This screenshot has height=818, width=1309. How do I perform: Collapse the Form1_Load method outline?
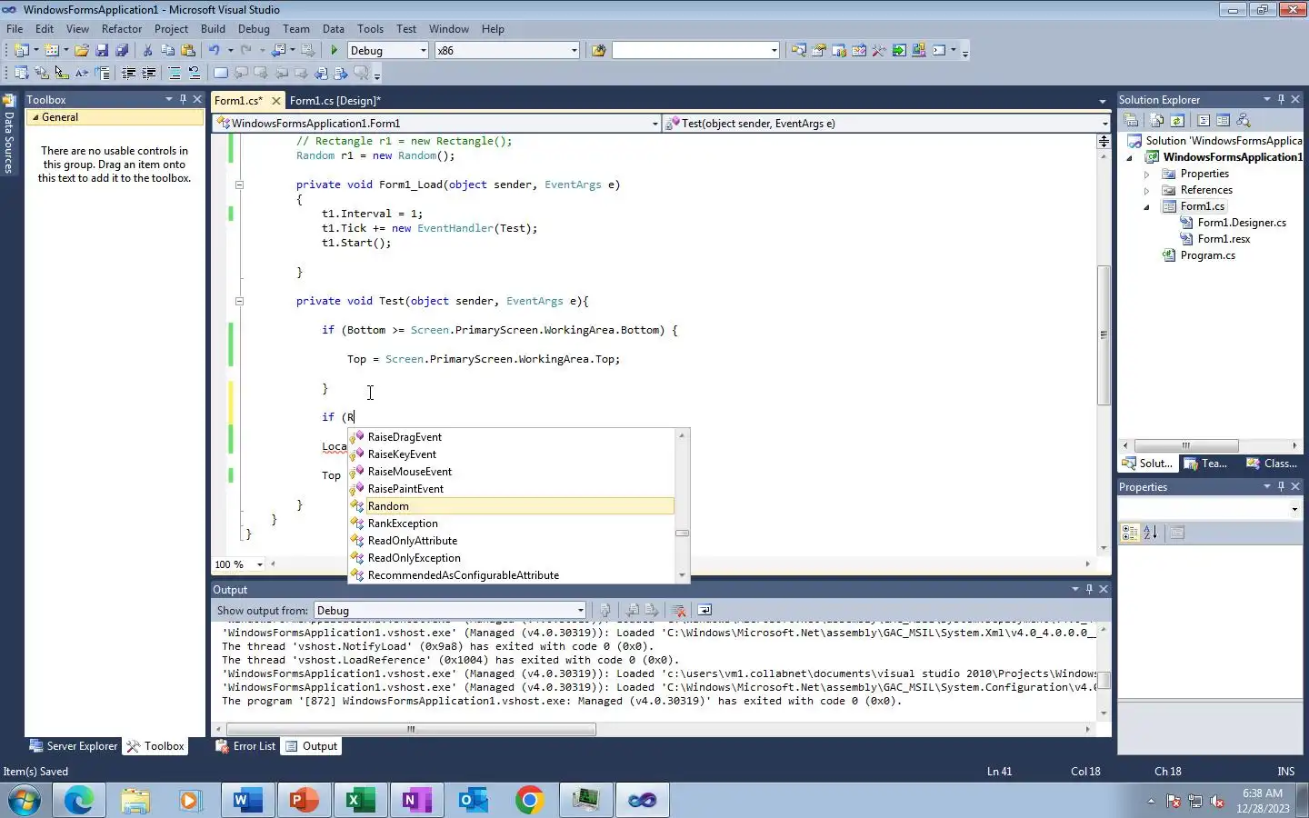[239, 185]
